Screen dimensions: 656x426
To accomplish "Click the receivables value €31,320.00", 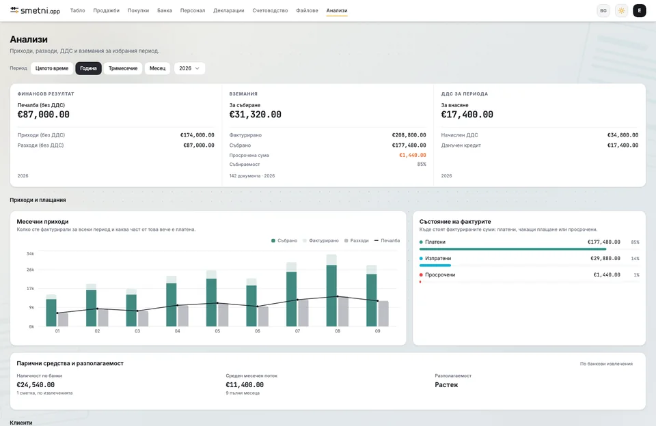I will (255, 115).
